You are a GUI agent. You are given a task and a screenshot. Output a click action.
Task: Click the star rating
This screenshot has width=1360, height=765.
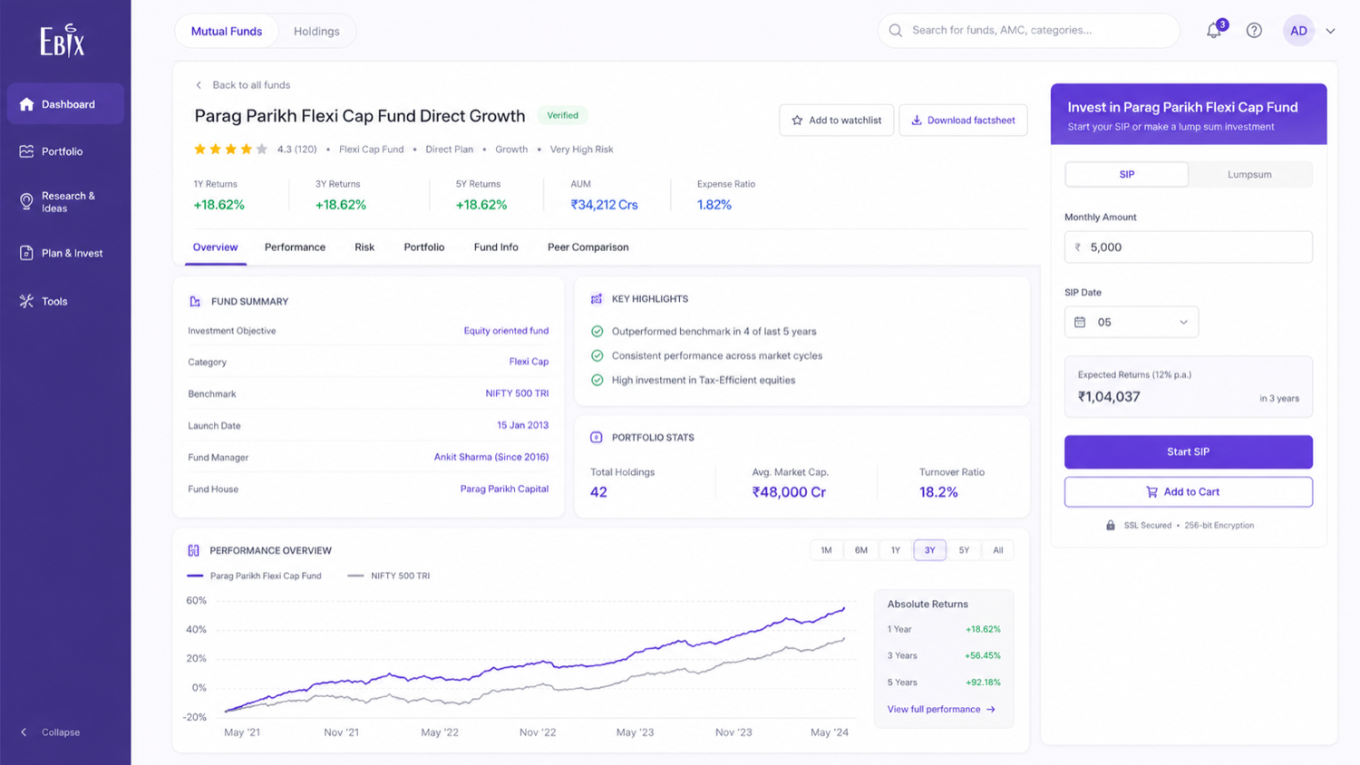point(230,149)
